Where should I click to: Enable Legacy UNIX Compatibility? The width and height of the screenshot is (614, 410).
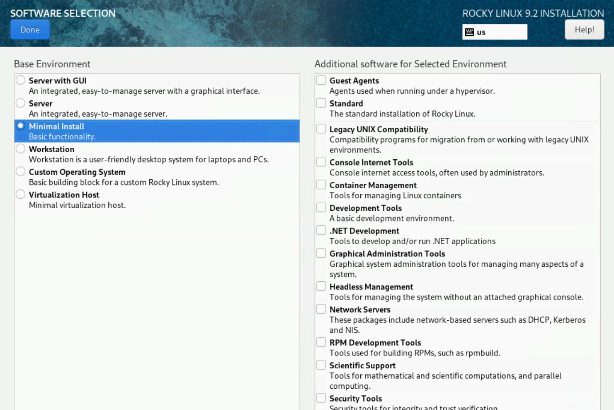tap(321, 128)
